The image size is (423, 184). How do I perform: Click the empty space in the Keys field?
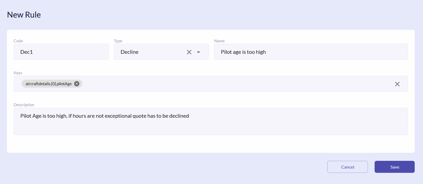click(x=227, y=84)
